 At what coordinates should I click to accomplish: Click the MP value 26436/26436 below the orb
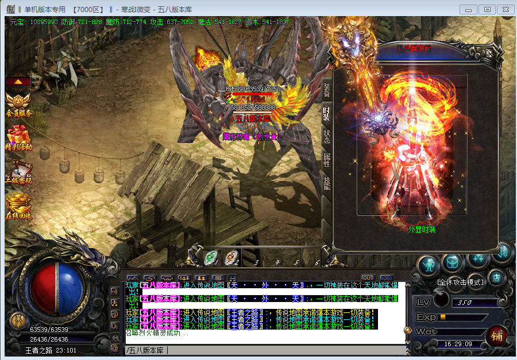(49, 339)
